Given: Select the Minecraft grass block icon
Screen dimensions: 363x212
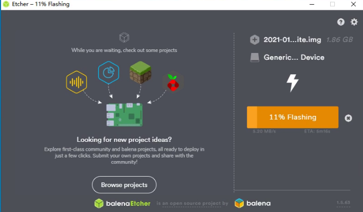Looking at the screenshot, I should click(x=141, y=72).
